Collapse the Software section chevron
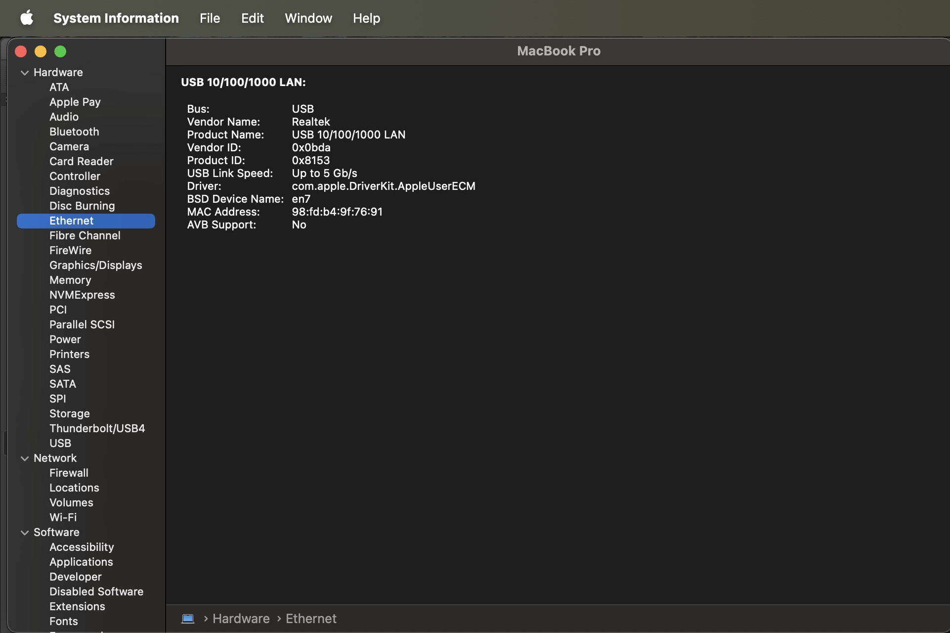Screen dimensions: 950x633 (25, 533)
